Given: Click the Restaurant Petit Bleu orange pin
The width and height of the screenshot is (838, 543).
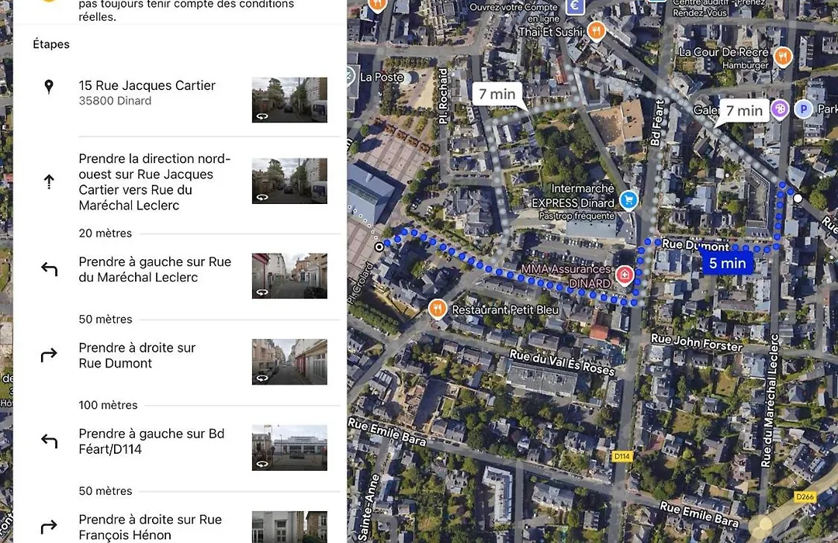Looking at the screenshot, I should point(437,309).
